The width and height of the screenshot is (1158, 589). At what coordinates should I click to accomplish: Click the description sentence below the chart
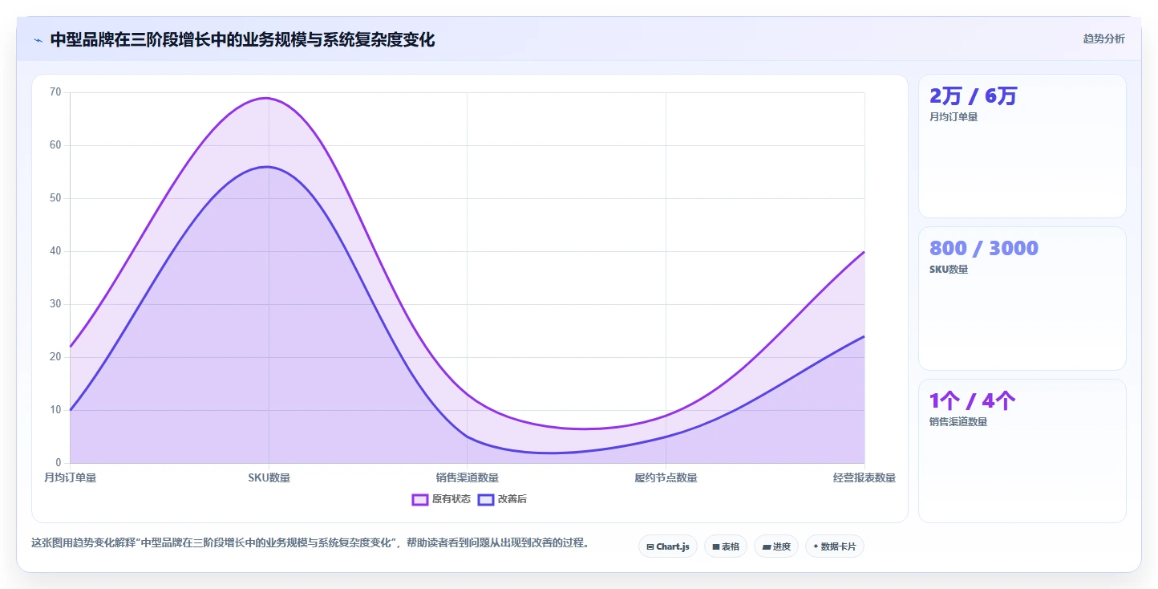[x=313, y=543]
